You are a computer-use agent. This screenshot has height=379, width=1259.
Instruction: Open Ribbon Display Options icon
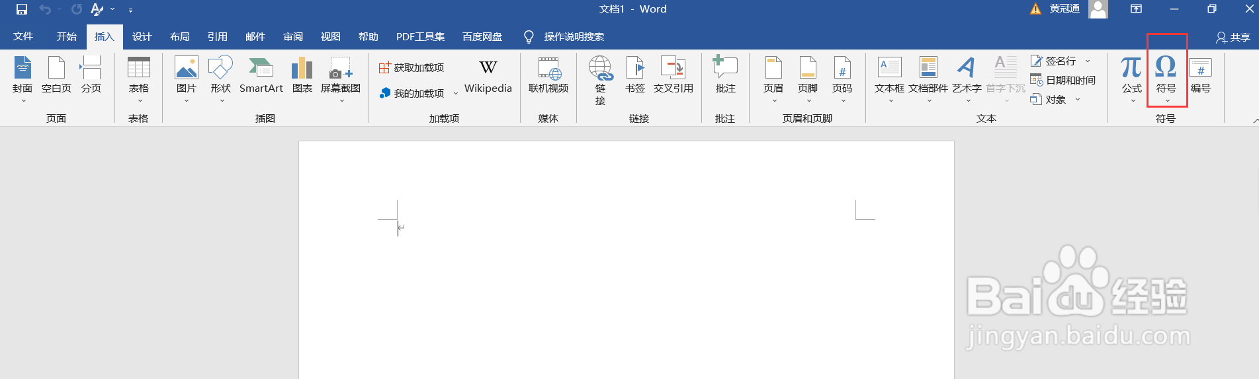click(1136, 9)
